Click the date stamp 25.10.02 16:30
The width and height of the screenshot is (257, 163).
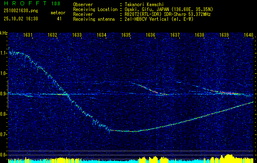click(21, 19)
